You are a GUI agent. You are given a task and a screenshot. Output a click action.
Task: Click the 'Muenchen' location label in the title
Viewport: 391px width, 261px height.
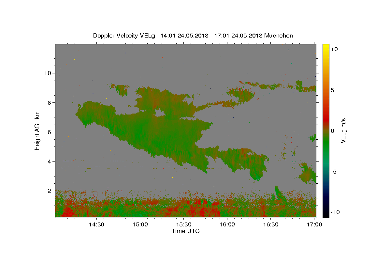click(x=279, y=36)
